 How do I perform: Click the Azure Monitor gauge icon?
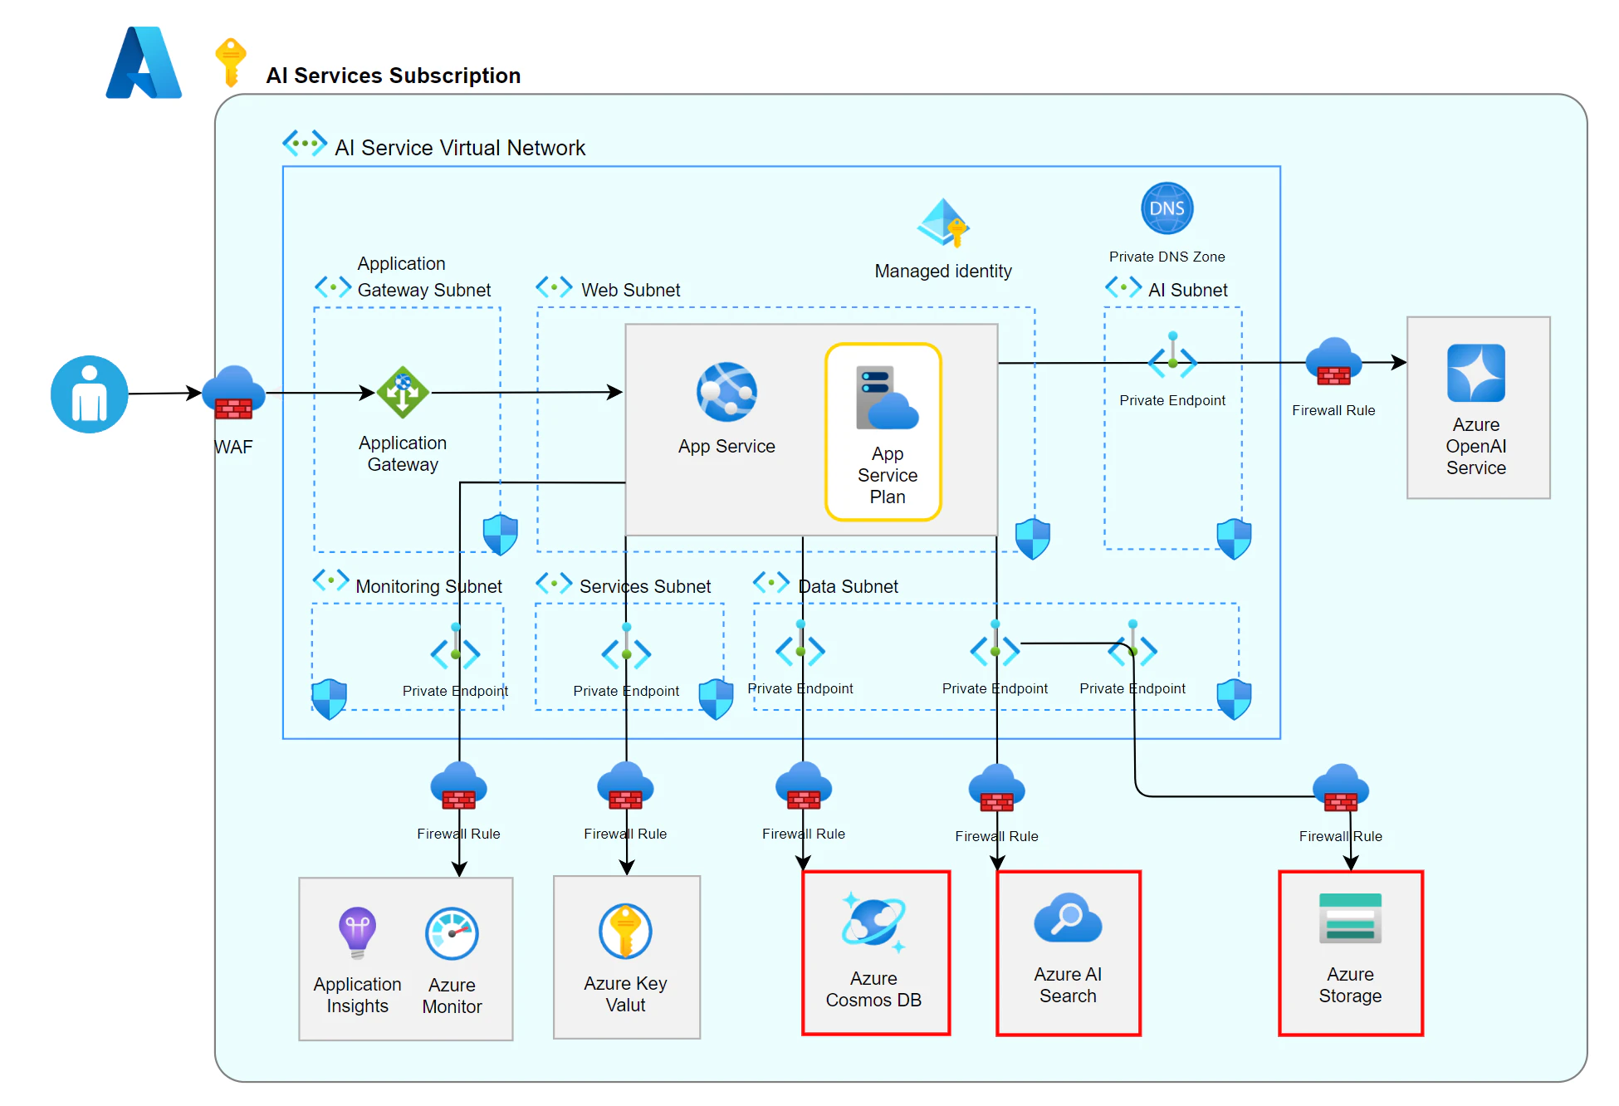[x=452, y=933]
